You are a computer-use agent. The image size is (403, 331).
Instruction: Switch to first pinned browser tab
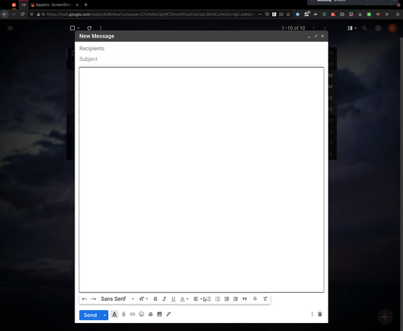14,5
